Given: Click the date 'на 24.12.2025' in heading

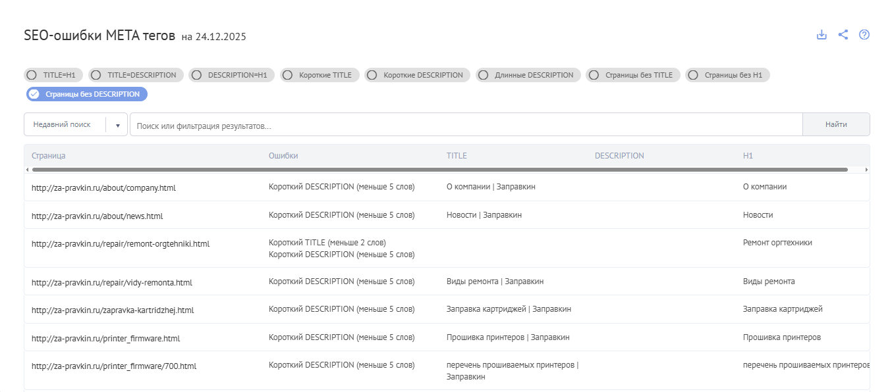Looking at the screenshot, I should [213, 37].
